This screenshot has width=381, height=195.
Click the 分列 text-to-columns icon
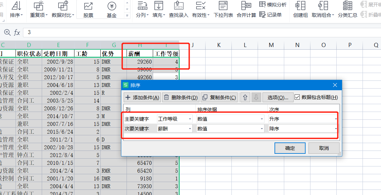tap(142, 6)
